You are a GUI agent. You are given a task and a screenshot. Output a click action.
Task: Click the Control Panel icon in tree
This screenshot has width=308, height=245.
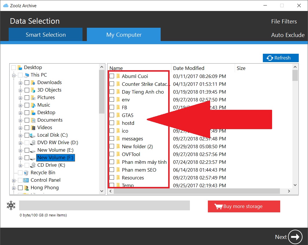pyautogui.click(x=26, y=180)
